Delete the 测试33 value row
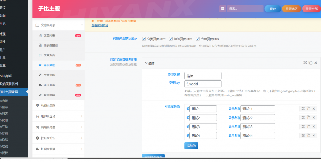This screenshot has height=162, width=321. [x=313, y=126]
